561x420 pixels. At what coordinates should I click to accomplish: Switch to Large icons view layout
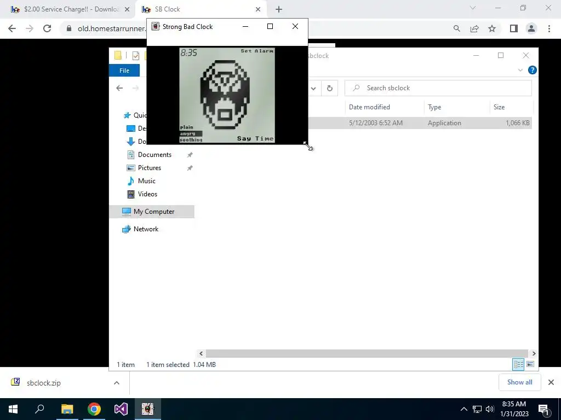click(x=530, y=364)
